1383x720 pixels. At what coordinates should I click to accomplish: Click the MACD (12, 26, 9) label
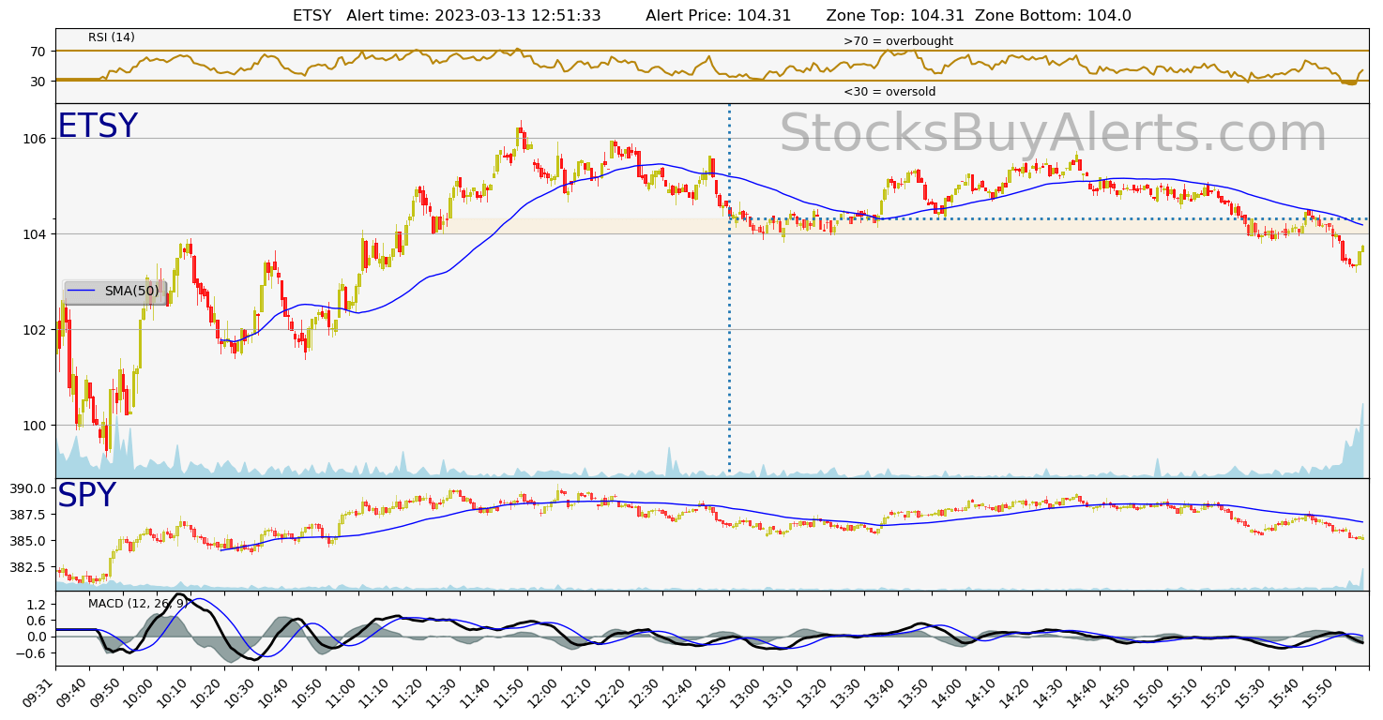point(139,604)
